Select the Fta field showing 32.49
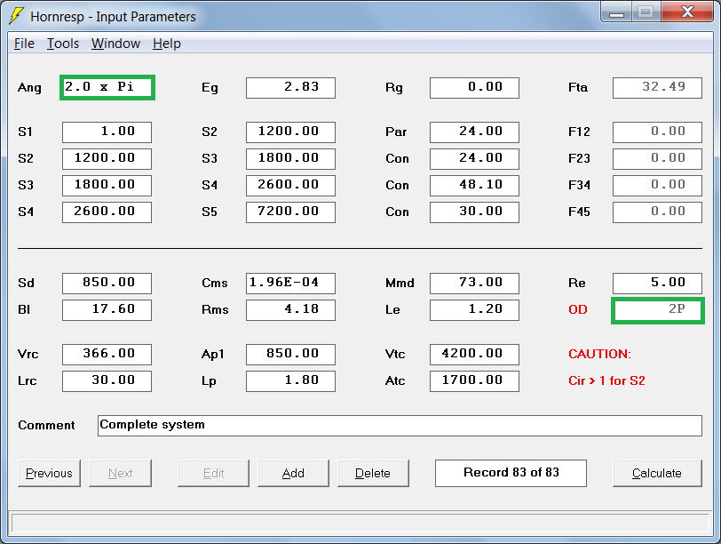Screen dimensions: 721x544 657,87
